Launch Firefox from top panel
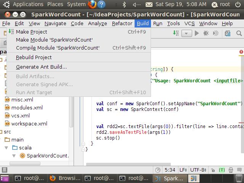Image resolution: width=244 pixels, height=183 pixels. pyautogui.click(x=92, y=5)
